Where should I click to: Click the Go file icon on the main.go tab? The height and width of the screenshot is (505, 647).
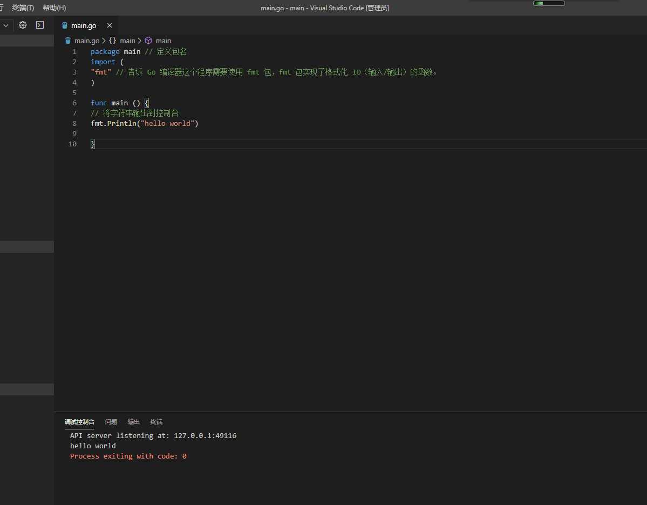(x=64, y=25)
